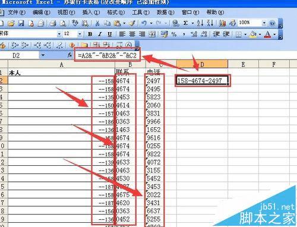Open the 格式(O) menu
This screenshot has height=227, width=297.
pyautogui.click(x=116, y=12)
